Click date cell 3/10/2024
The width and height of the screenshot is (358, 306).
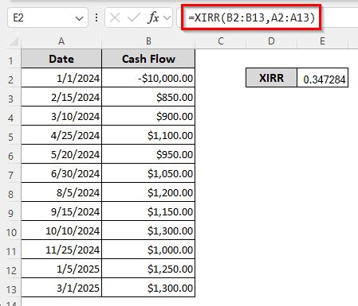tap(61, 116)
